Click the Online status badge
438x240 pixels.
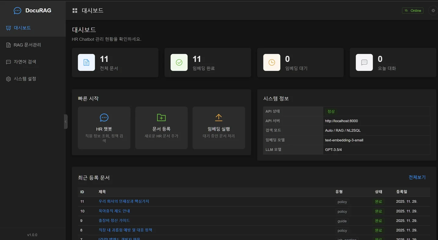[412, 10]
